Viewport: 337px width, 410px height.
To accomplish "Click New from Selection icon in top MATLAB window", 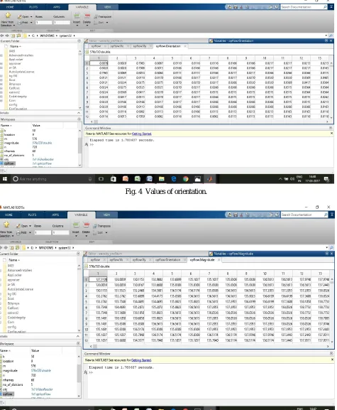I will pyautogui.click(x=8, y=16).
